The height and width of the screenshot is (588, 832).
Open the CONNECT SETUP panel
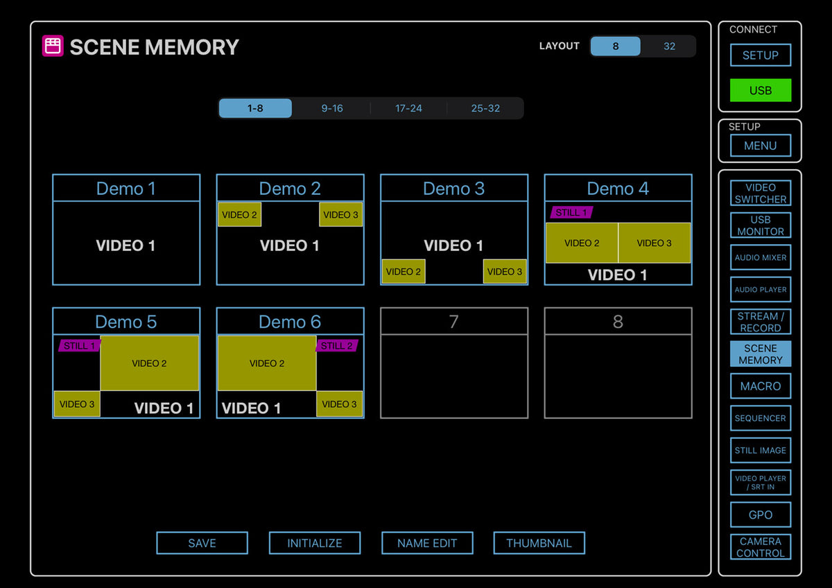click(x=760, y=55)
